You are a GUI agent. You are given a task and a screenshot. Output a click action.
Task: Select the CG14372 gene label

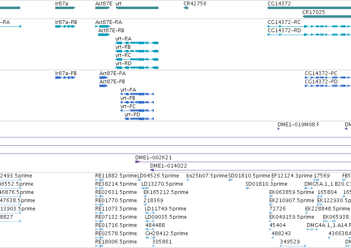click(279, 4)
